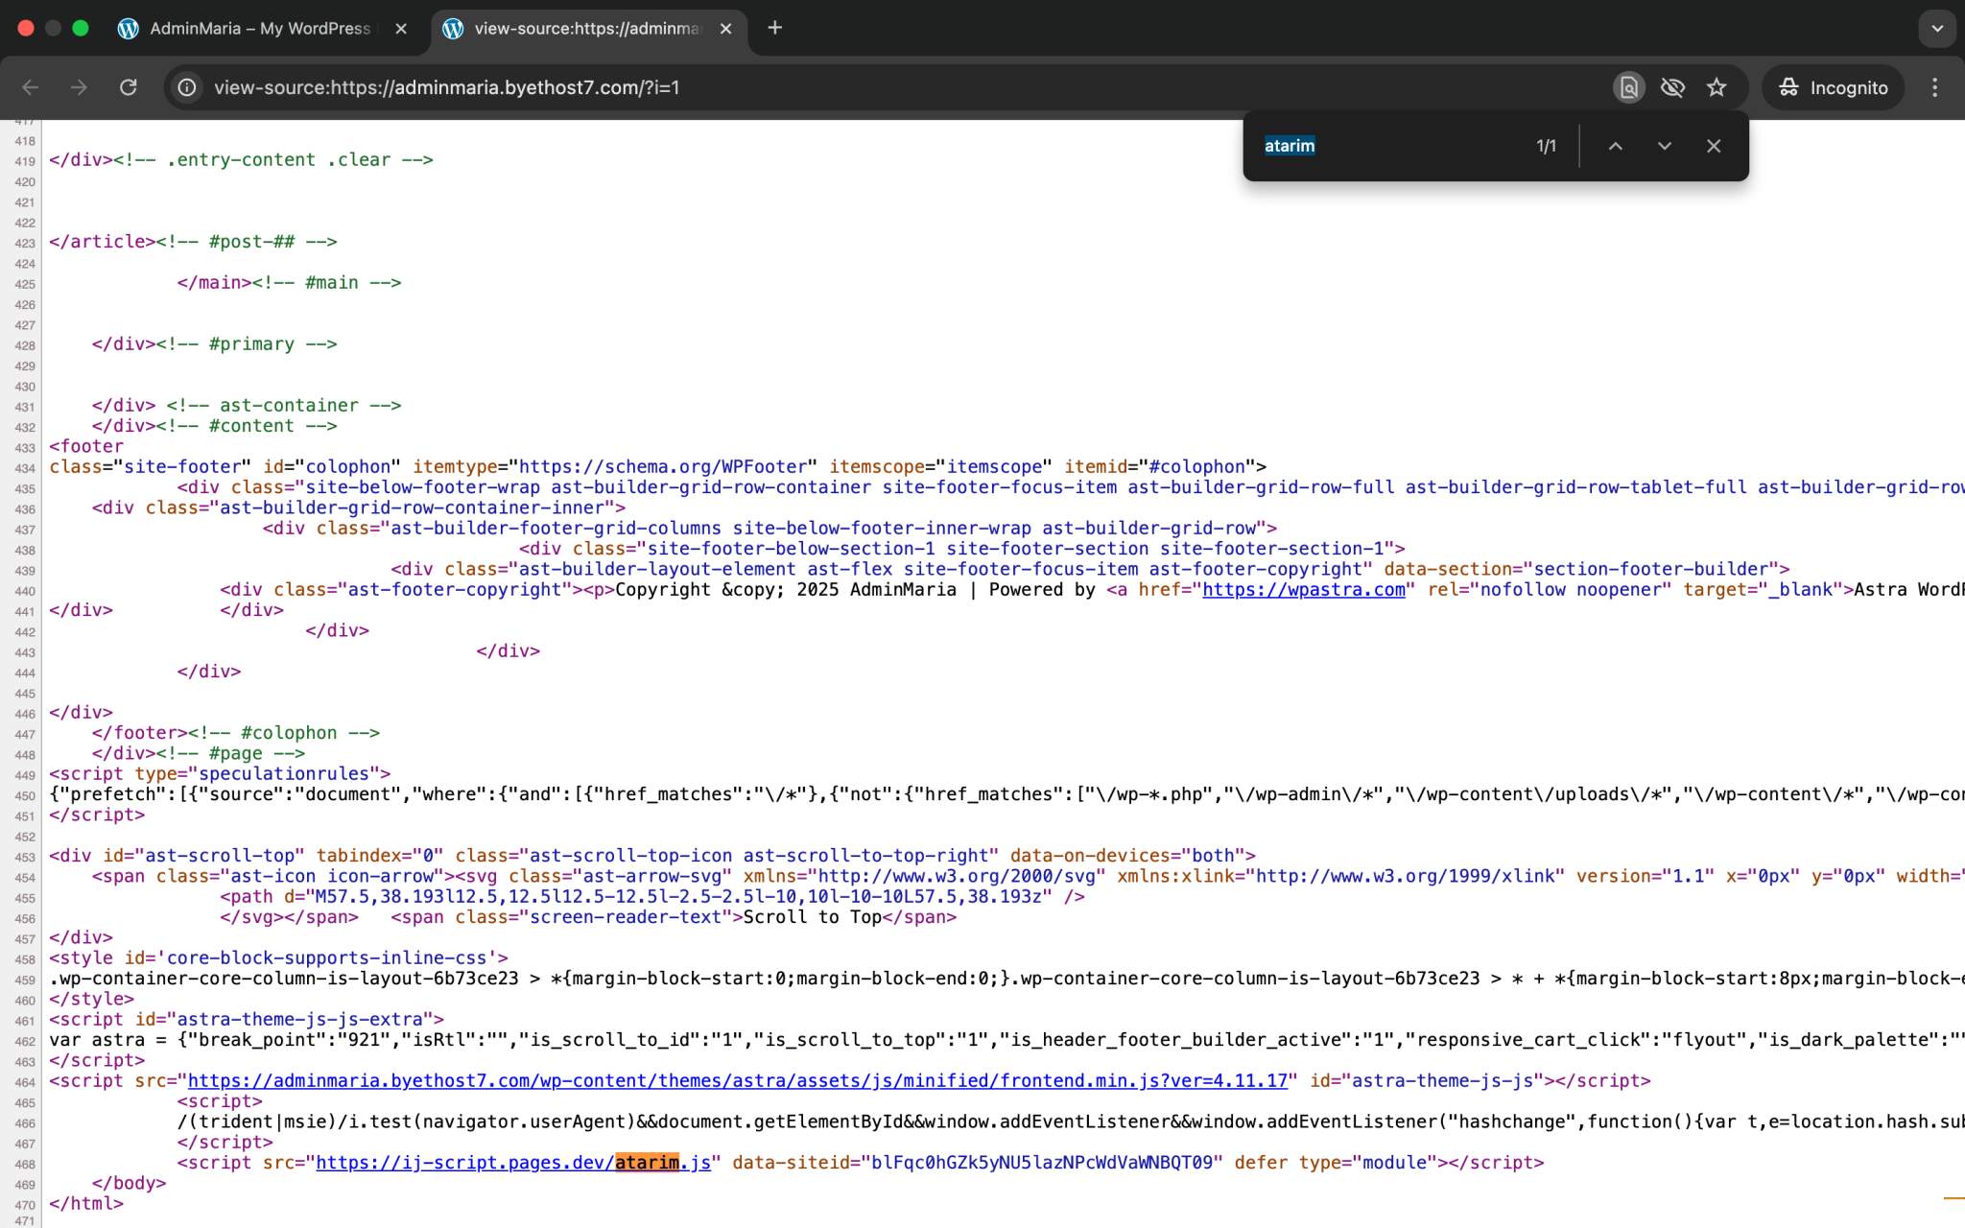The height and width of the screenshot is (1228, 1965).
Task: Open the Chrome three-dot menu
Action: [1934, 87]
